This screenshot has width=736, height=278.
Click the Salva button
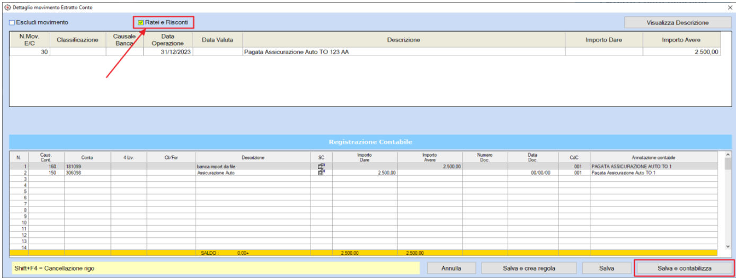tap(607, 268)
